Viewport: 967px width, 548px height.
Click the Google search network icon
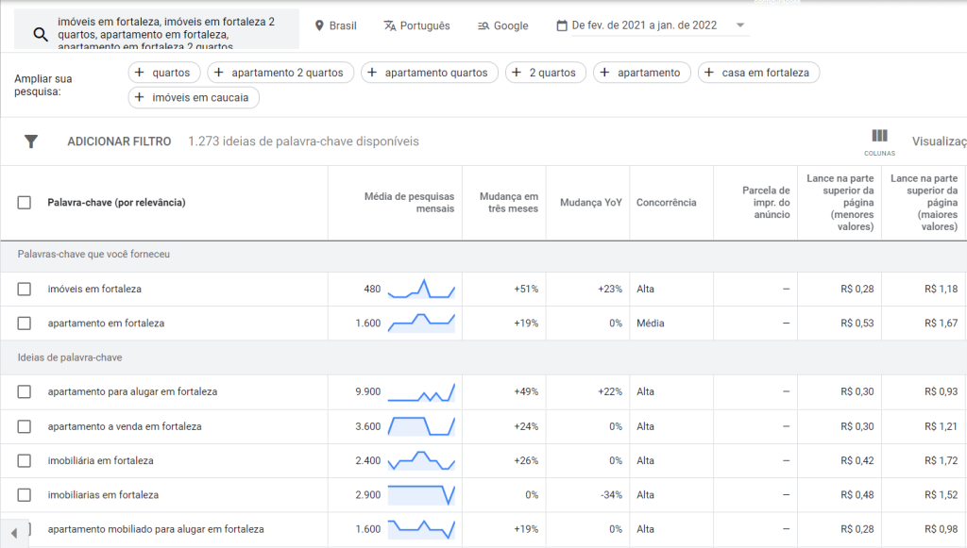click(x=483, y=25)
